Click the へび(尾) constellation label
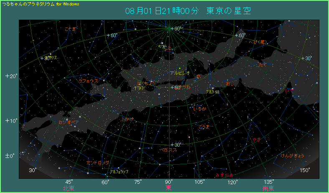The width and height of the screenshot is (329, 193). pyautogui.click(x=258, y=42)
